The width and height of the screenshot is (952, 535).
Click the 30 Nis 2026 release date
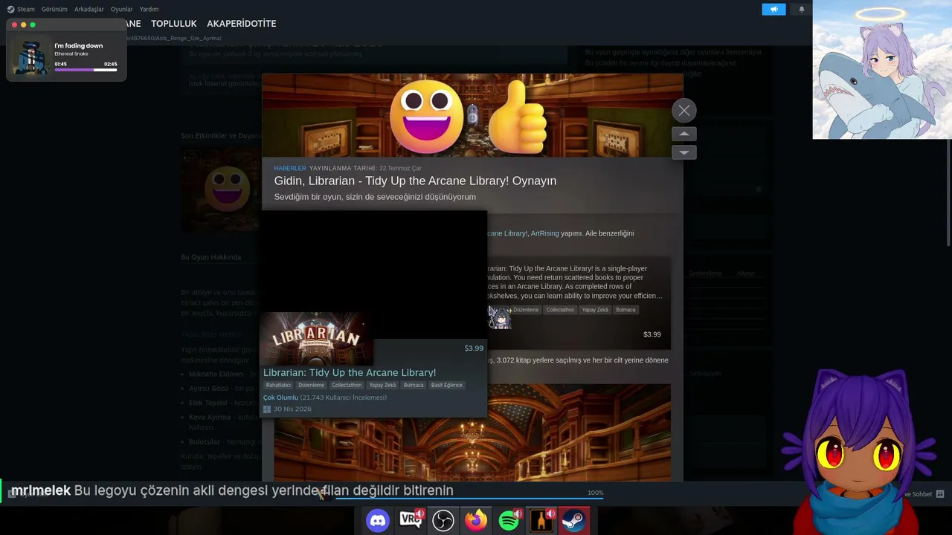292,409
